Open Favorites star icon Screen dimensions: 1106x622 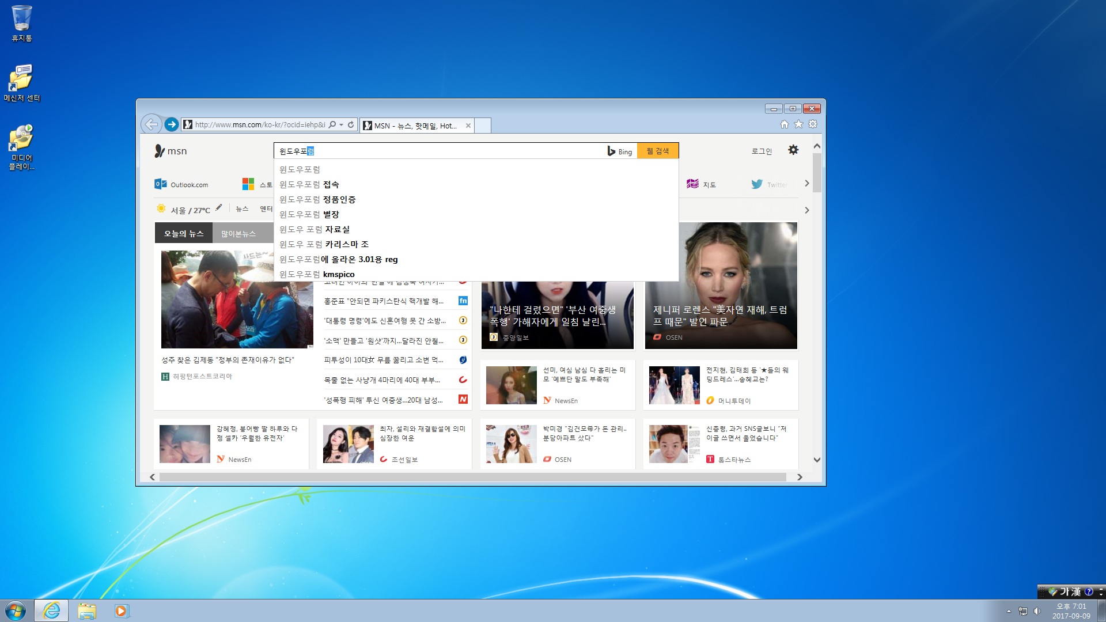798,124
